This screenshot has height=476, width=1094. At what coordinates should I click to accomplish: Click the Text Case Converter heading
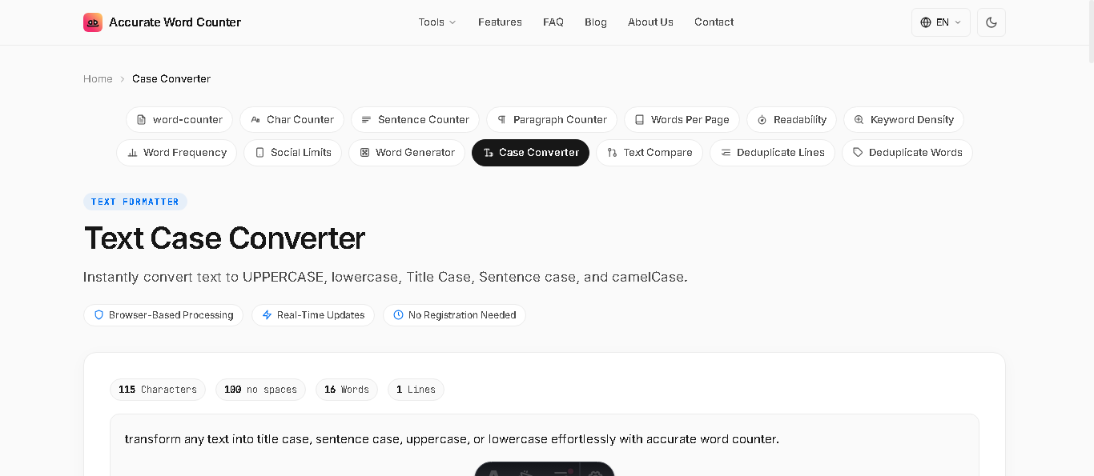[x=224, y=238]
